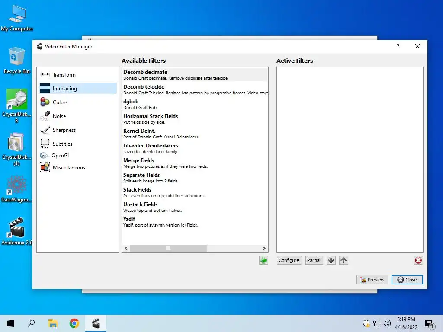Select the Transform category label
The width and height of the screenshot is (443, 332).
64,74
